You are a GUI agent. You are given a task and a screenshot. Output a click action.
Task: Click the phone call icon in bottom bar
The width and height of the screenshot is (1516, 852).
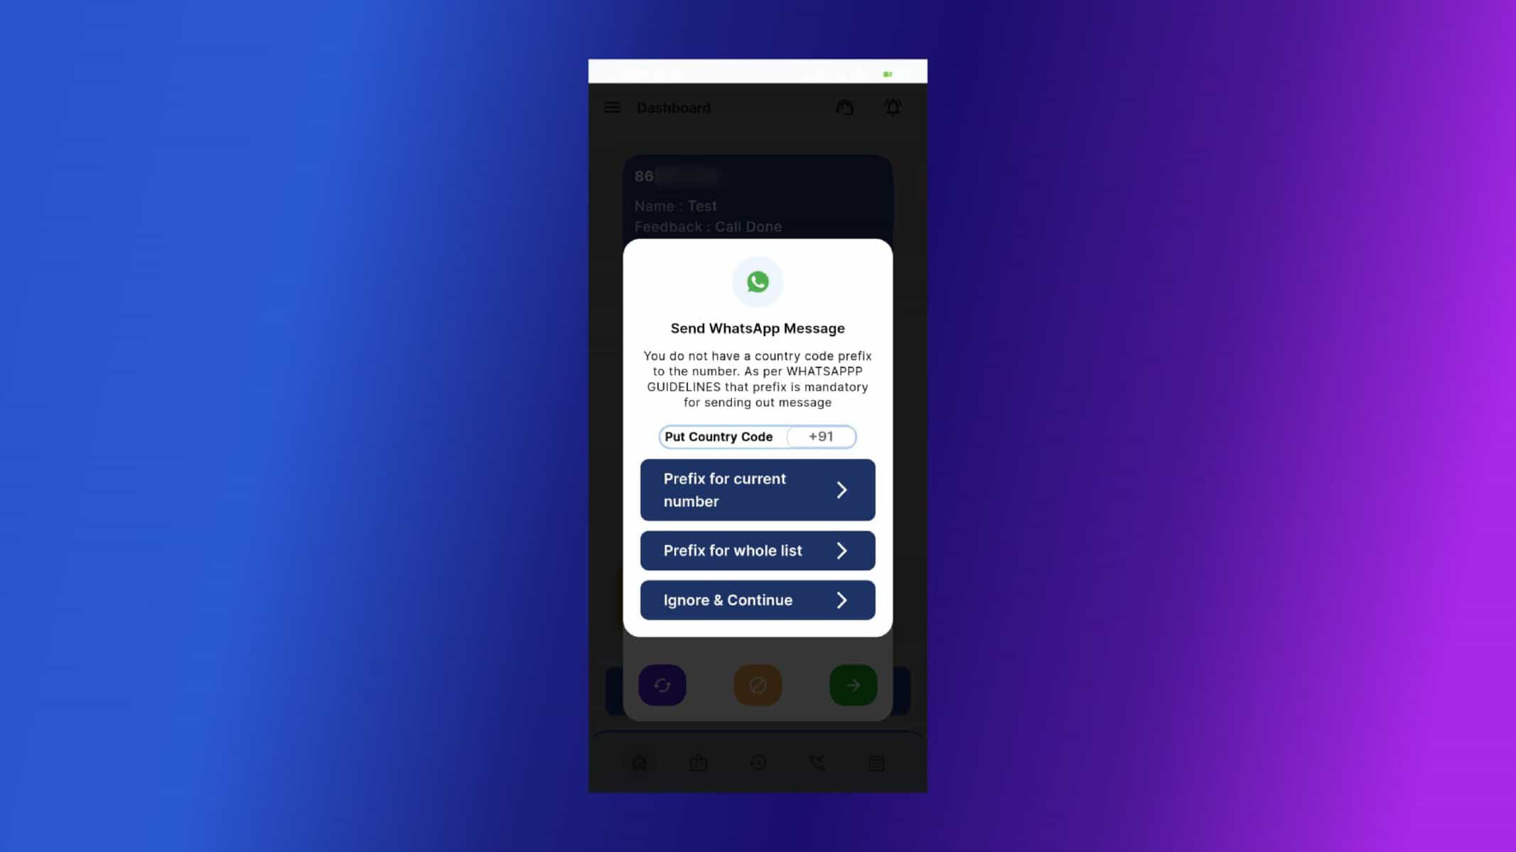[817, 763]
